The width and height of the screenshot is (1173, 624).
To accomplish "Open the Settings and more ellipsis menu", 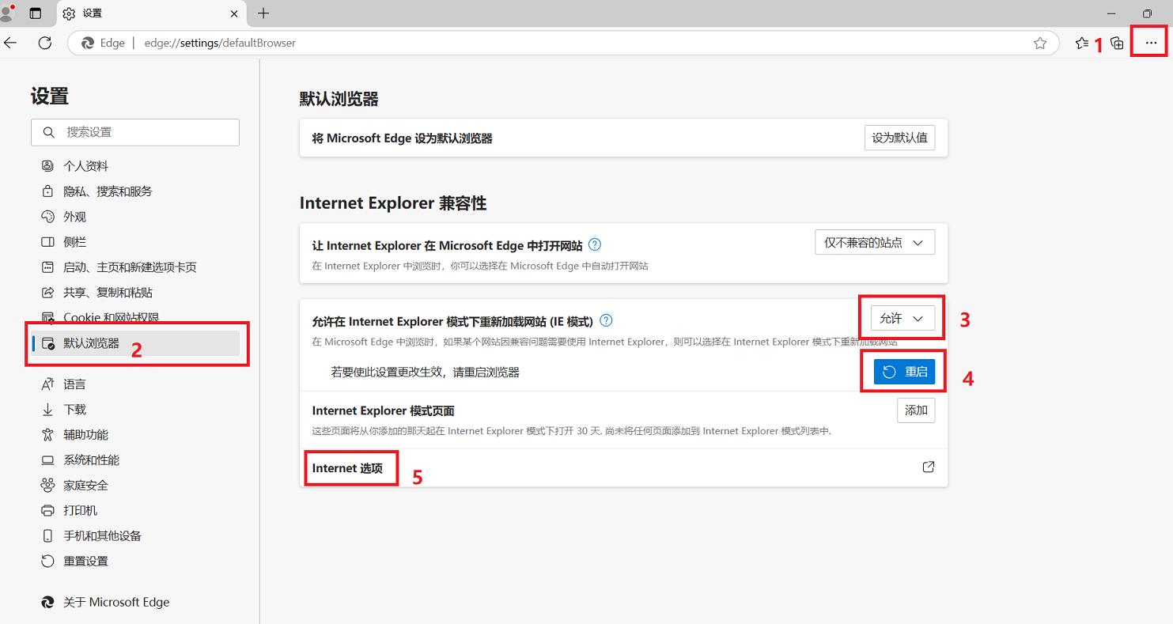I will coord(1150,43).
